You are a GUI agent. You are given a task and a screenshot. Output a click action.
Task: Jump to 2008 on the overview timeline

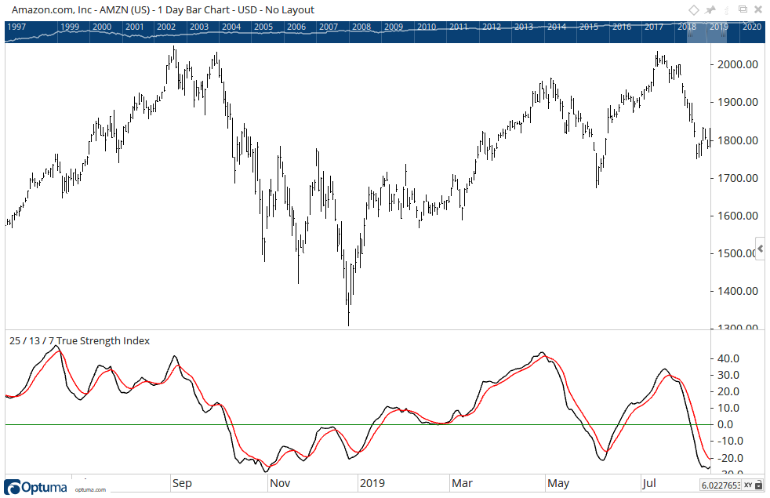point(361,27)
